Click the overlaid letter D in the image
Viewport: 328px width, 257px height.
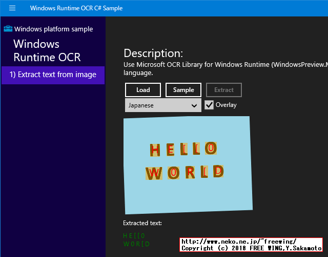[x=218, y=171]
